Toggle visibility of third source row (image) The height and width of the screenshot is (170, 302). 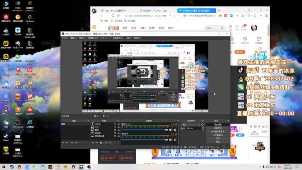(x=115, y=130)
